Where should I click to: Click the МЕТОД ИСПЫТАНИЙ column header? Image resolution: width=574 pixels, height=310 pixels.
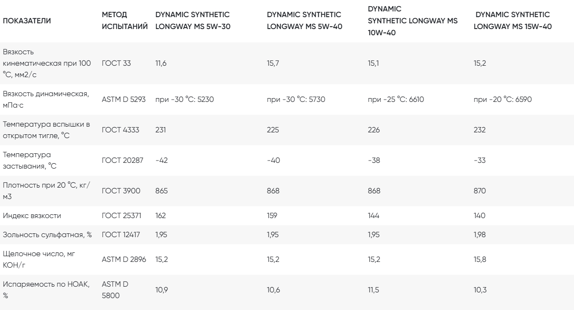pos(125,21)
